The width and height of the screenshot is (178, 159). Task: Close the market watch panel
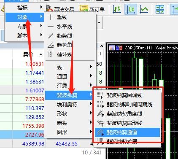(x=102, y=46)
